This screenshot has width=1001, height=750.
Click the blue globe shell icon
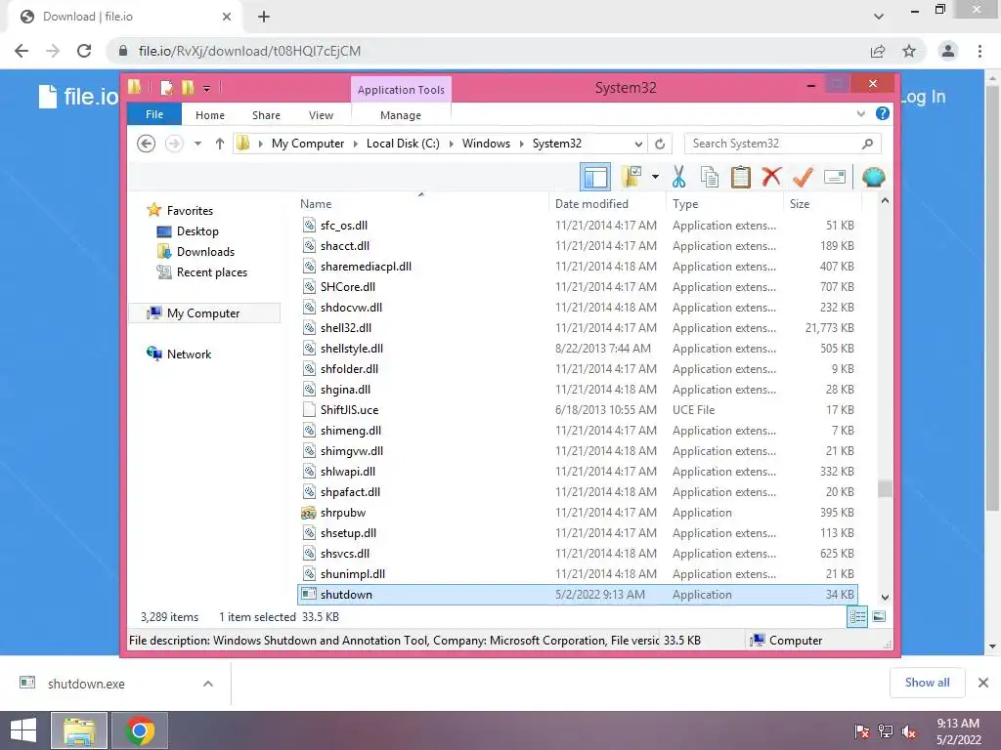(x=873, y=177)
